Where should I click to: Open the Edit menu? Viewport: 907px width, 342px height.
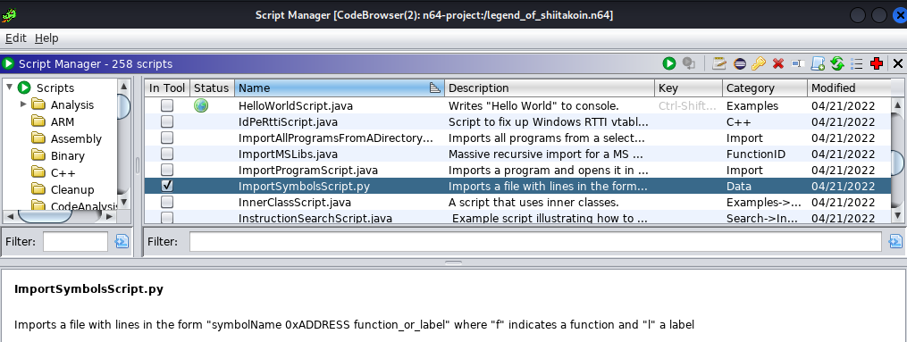click(15, 38)
